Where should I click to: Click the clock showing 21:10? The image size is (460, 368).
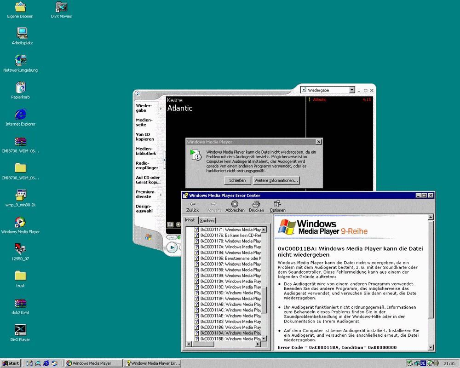click(x=449, y=363)
